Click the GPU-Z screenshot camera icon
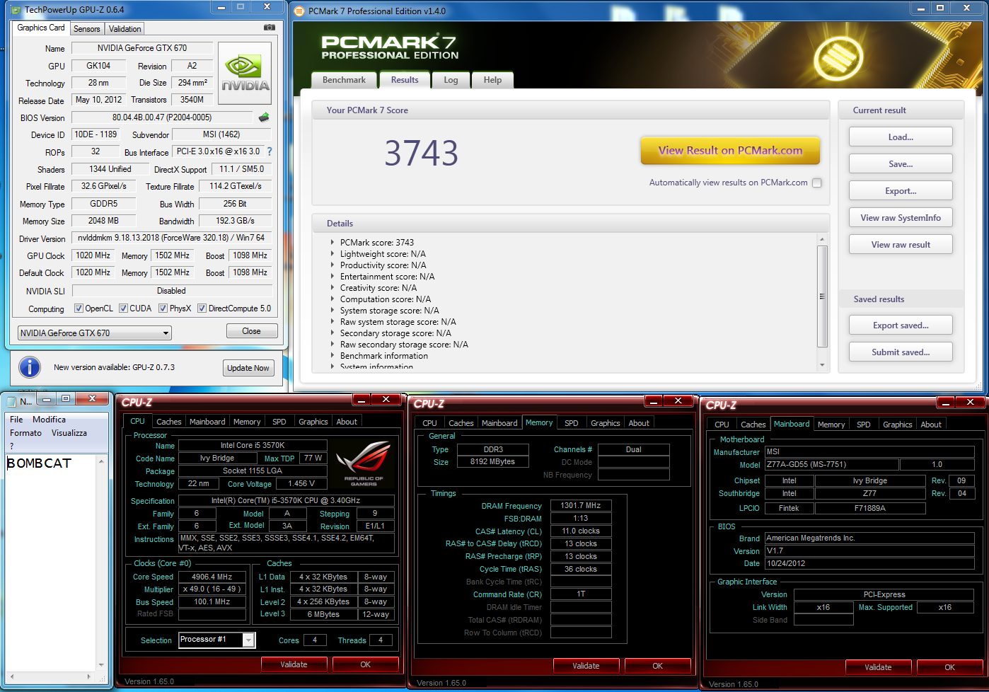This screenshot has height=692, width=989. [269, 28]
